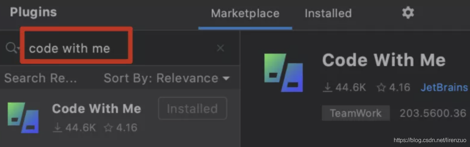470x147 pixels.
Task: Click download count icon in results list
Action: [x=57, y=128]
